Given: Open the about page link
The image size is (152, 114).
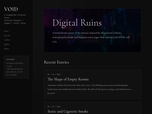Looking at the screenshot, I should pyautogui.click(x=6, y=49).
